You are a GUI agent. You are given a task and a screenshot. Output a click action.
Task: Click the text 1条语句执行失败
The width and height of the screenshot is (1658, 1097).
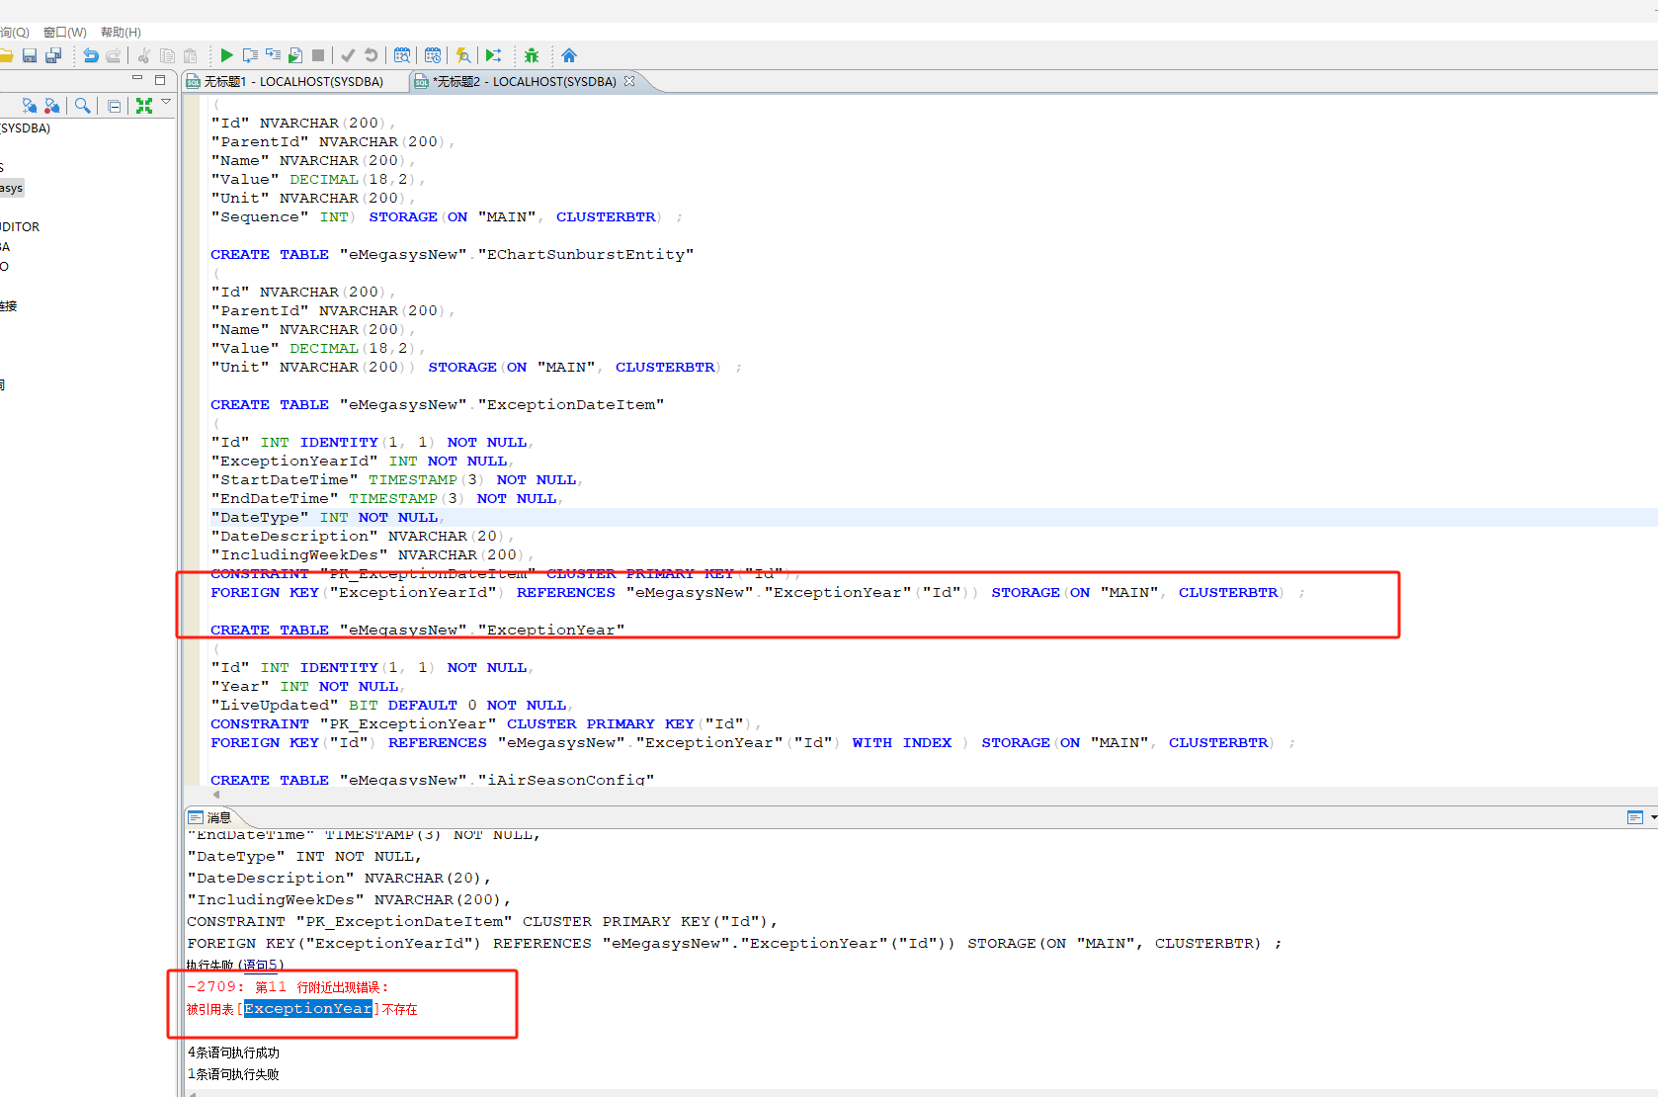(x=234, y=1074)
